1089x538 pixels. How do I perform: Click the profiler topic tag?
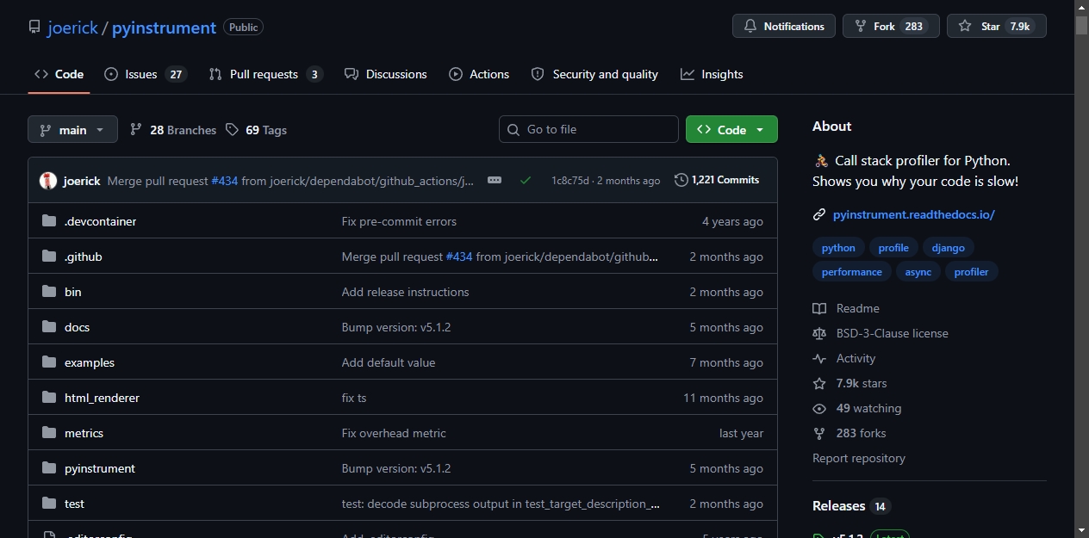pos(971,272)
